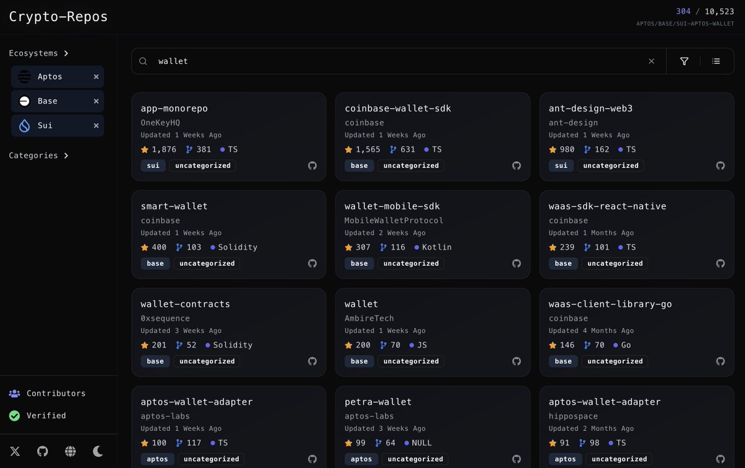Open GitHub icon on wallet-contracts card
745x468 pixels.
(x=312, y=361)
